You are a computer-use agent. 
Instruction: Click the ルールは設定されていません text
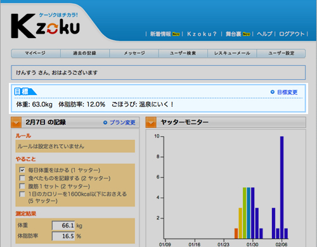coord(51,146)
